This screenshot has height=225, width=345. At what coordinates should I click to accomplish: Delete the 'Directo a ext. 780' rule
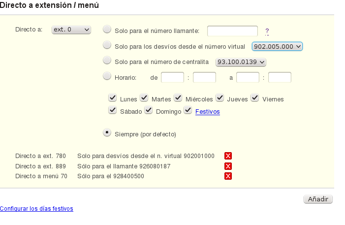click(228, 156)
